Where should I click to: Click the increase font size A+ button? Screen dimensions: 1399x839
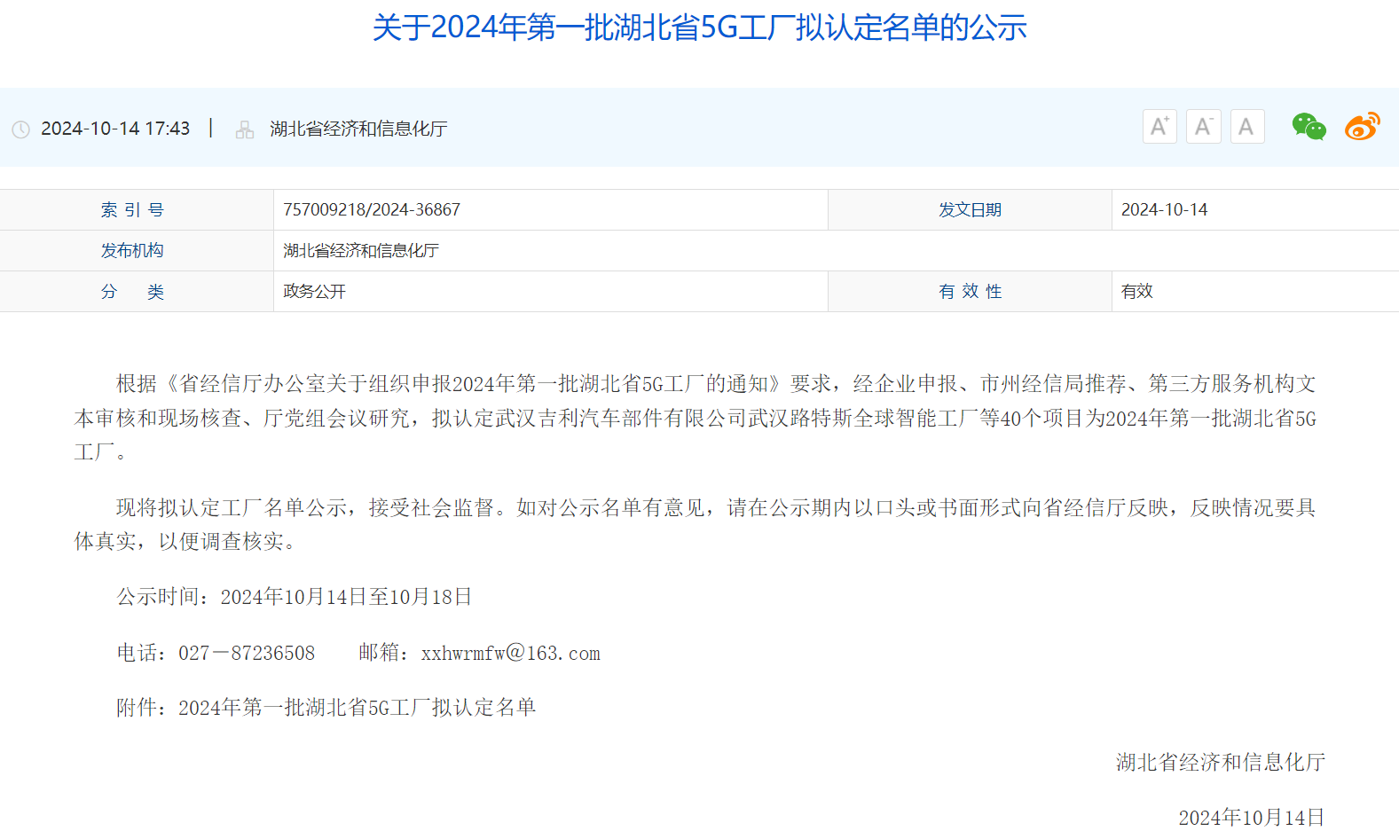(x=1159, y=127)
